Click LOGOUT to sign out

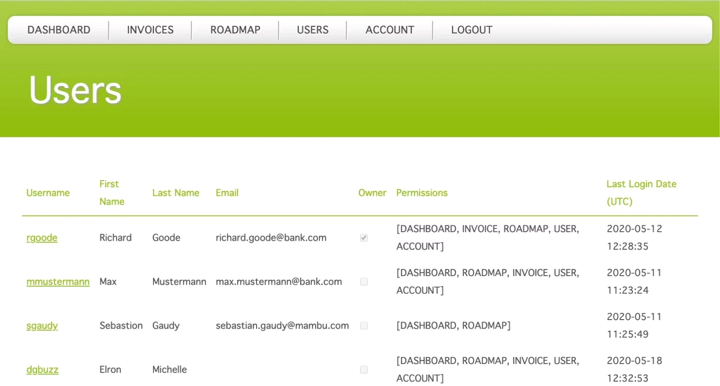coord(471,29)
